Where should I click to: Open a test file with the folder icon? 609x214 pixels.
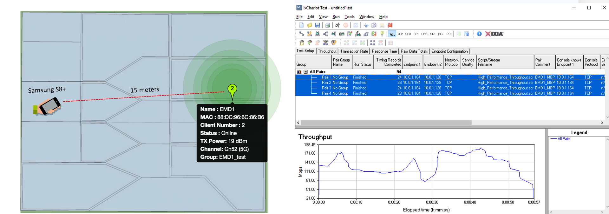(310, 25)
